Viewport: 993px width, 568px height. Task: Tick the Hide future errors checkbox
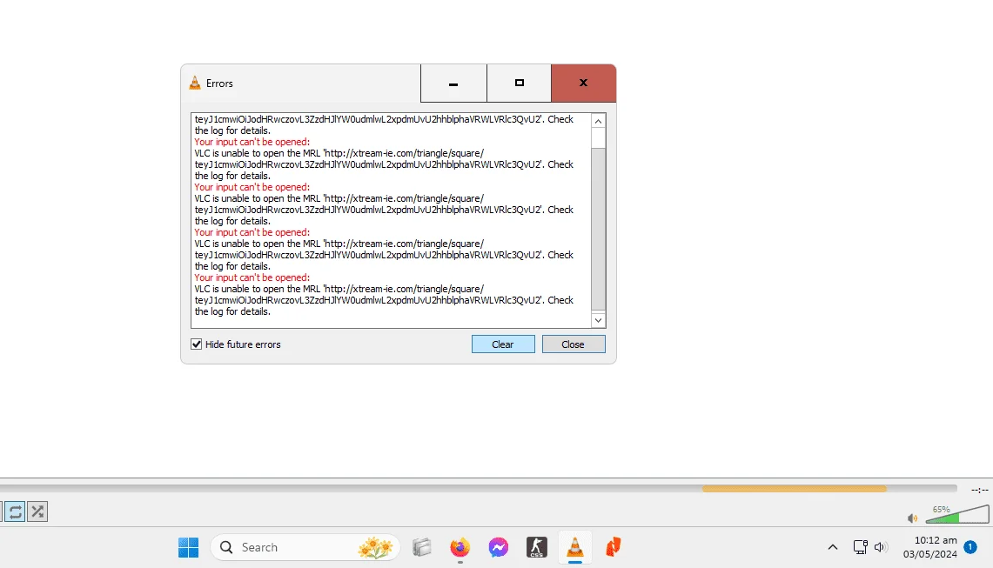point(197,344)
